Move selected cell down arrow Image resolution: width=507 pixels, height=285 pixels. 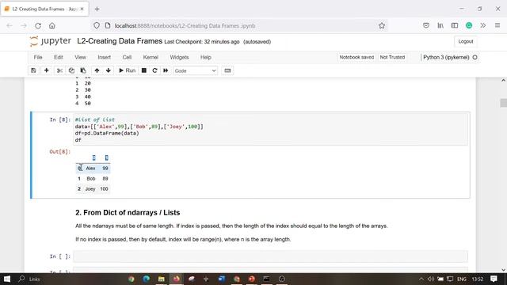click(109, 70)
